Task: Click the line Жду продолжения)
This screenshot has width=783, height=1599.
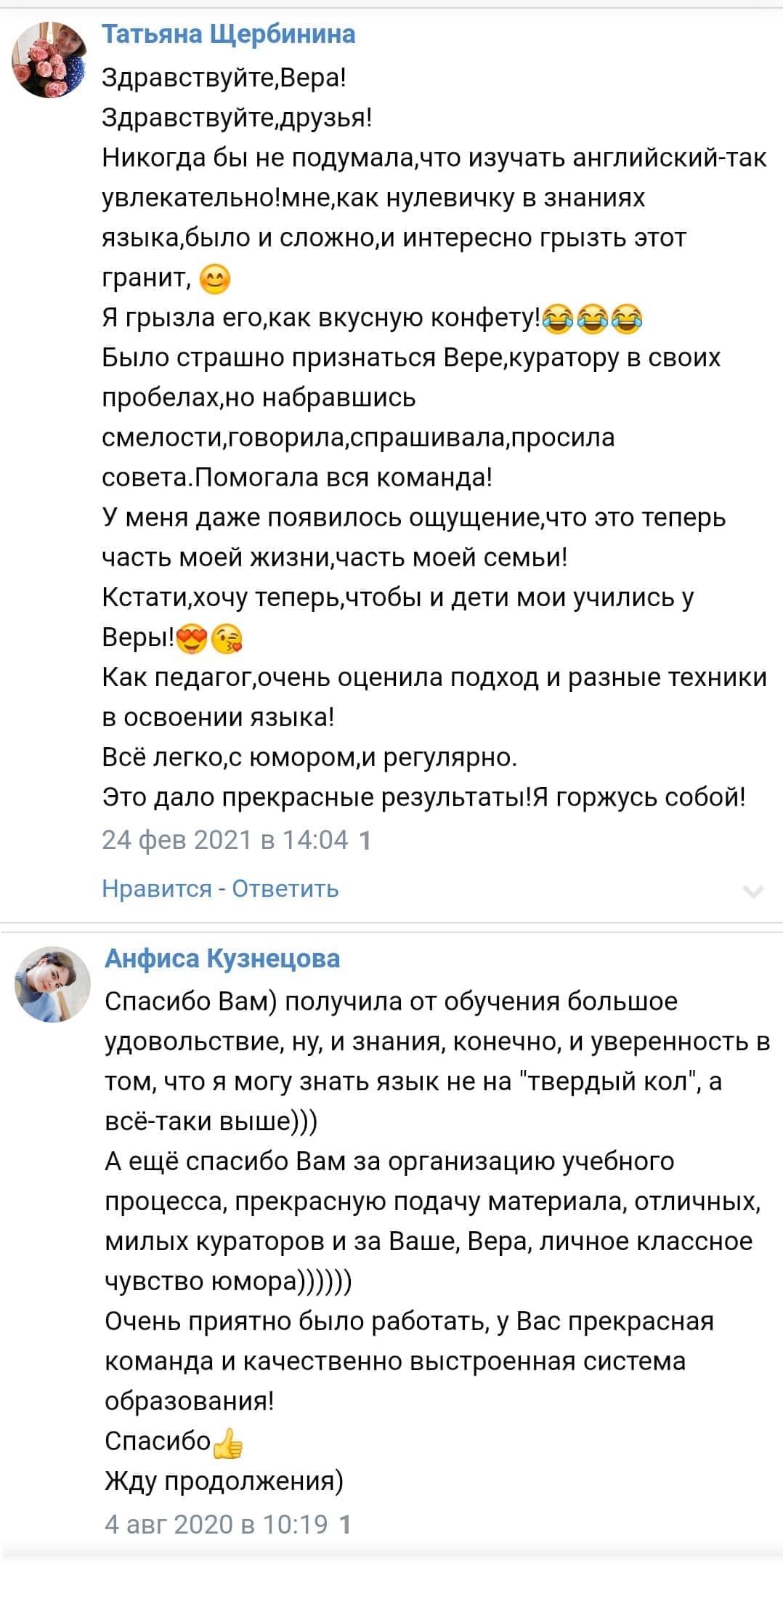Action: pyautogui.click(x=224, y=1481)
